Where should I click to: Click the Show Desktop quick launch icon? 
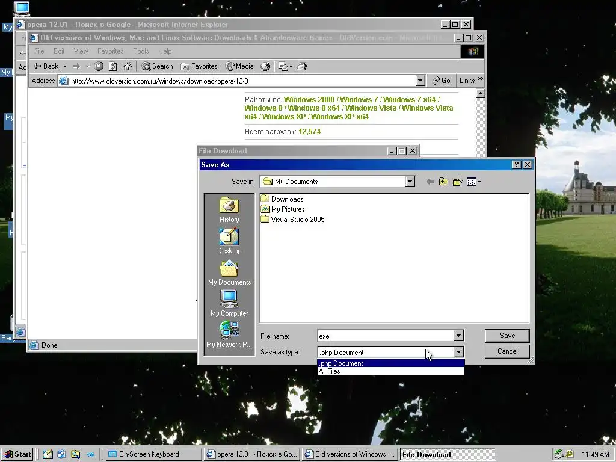pyautogui.click(x=48, y=454)
